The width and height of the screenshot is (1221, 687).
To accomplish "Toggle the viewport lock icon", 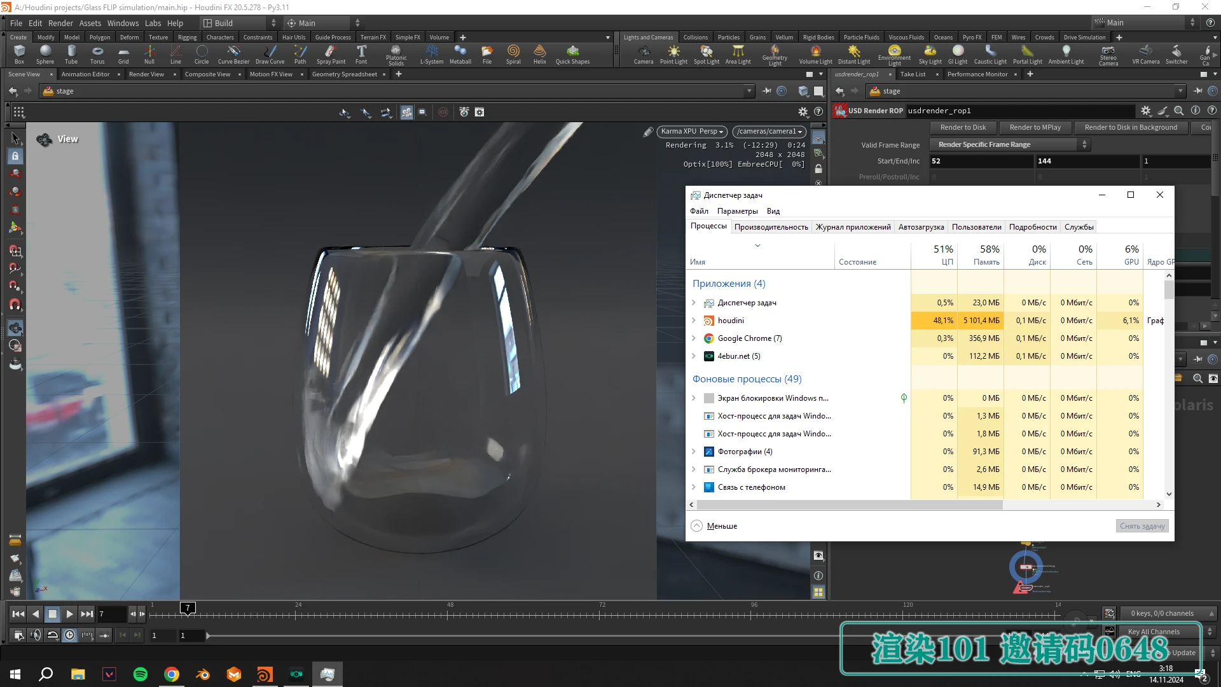I will pyautogui.click(x=818, y=169).
